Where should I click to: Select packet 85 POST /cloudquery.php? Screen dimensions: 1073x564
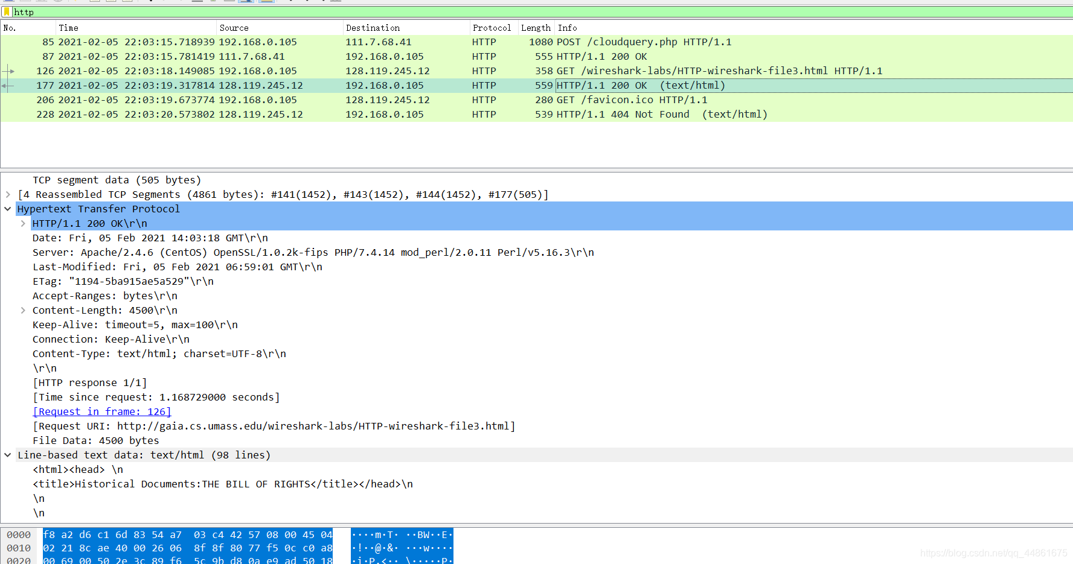536,42
